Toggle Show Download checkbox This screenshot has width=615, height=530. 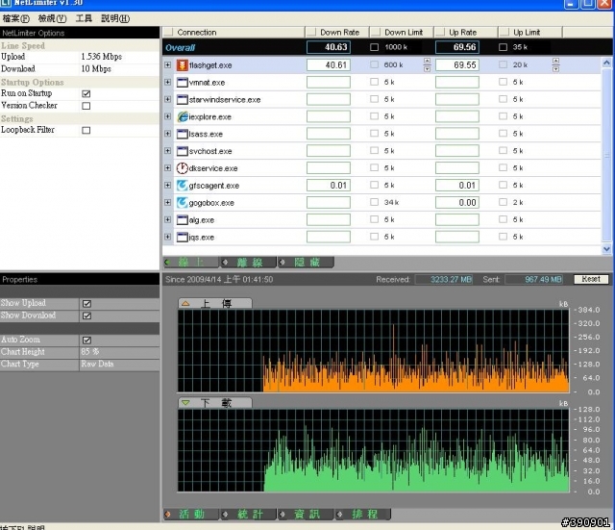(87, 315)
